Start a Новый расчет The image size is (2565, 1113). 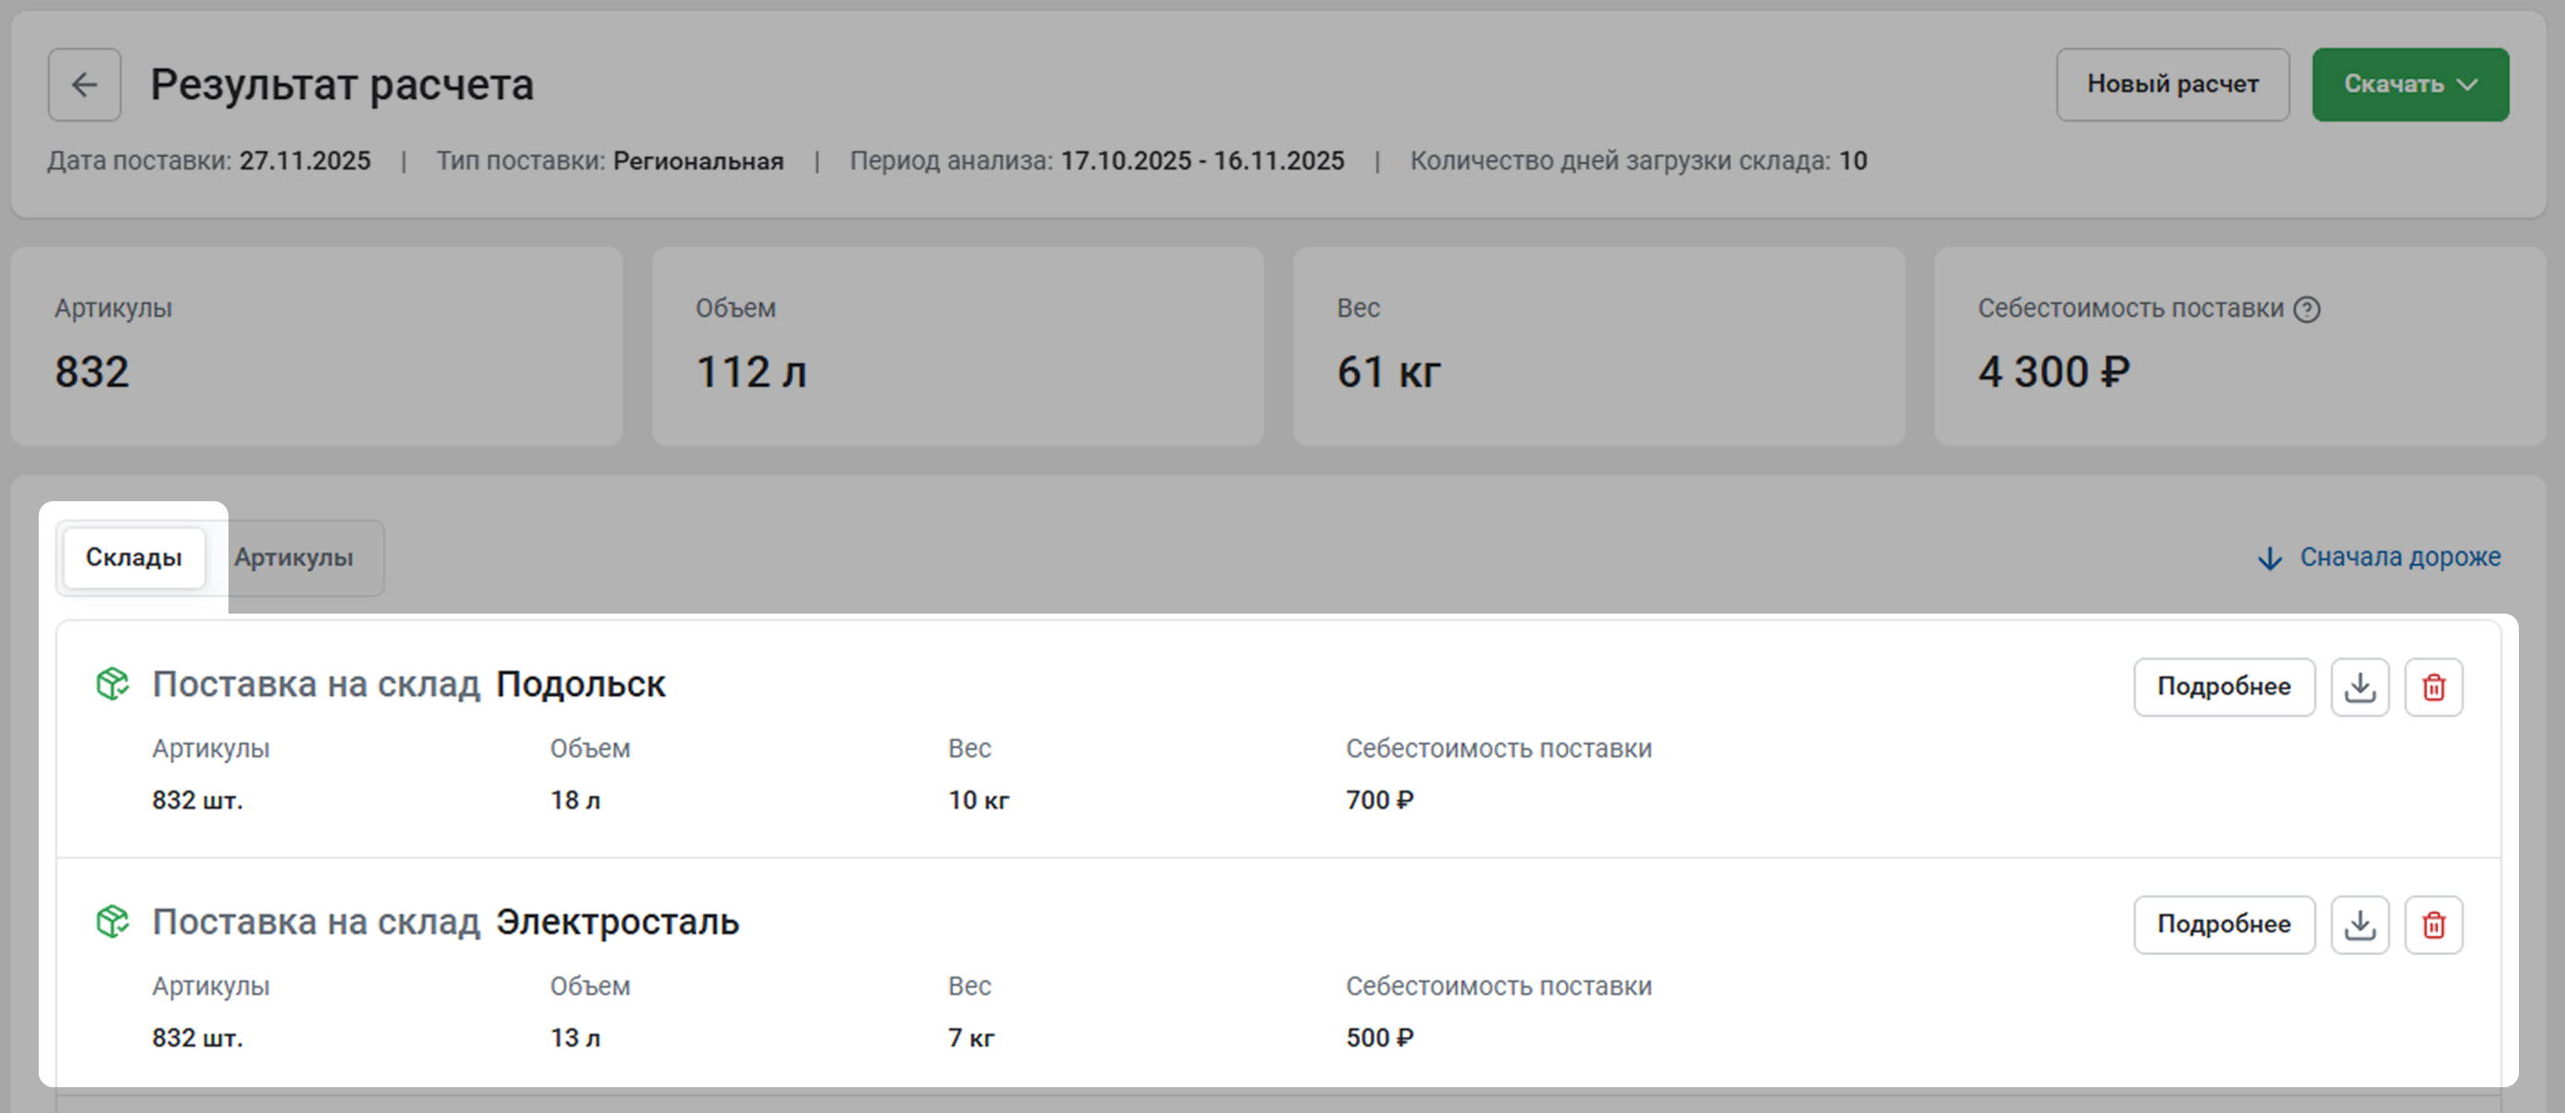point(2172,85)
